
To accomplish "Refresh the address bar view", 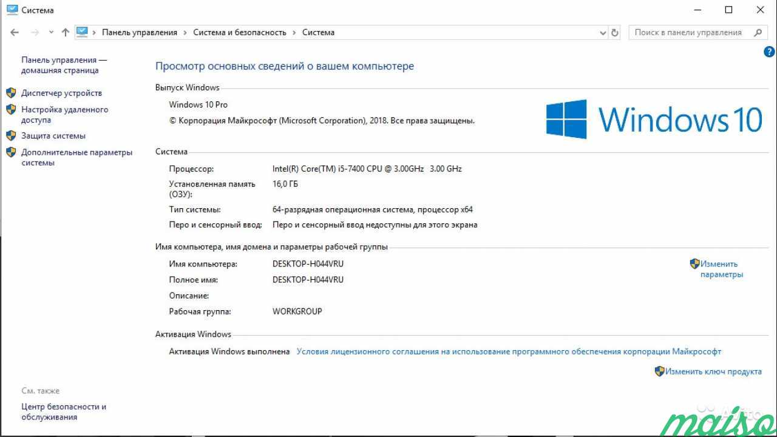I will [614, 33].
